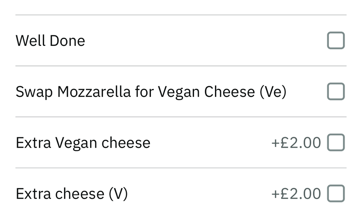362x203 pixels.
Task: Click the Extra Vegan cheese label
Action: click(x=82, y=142)
